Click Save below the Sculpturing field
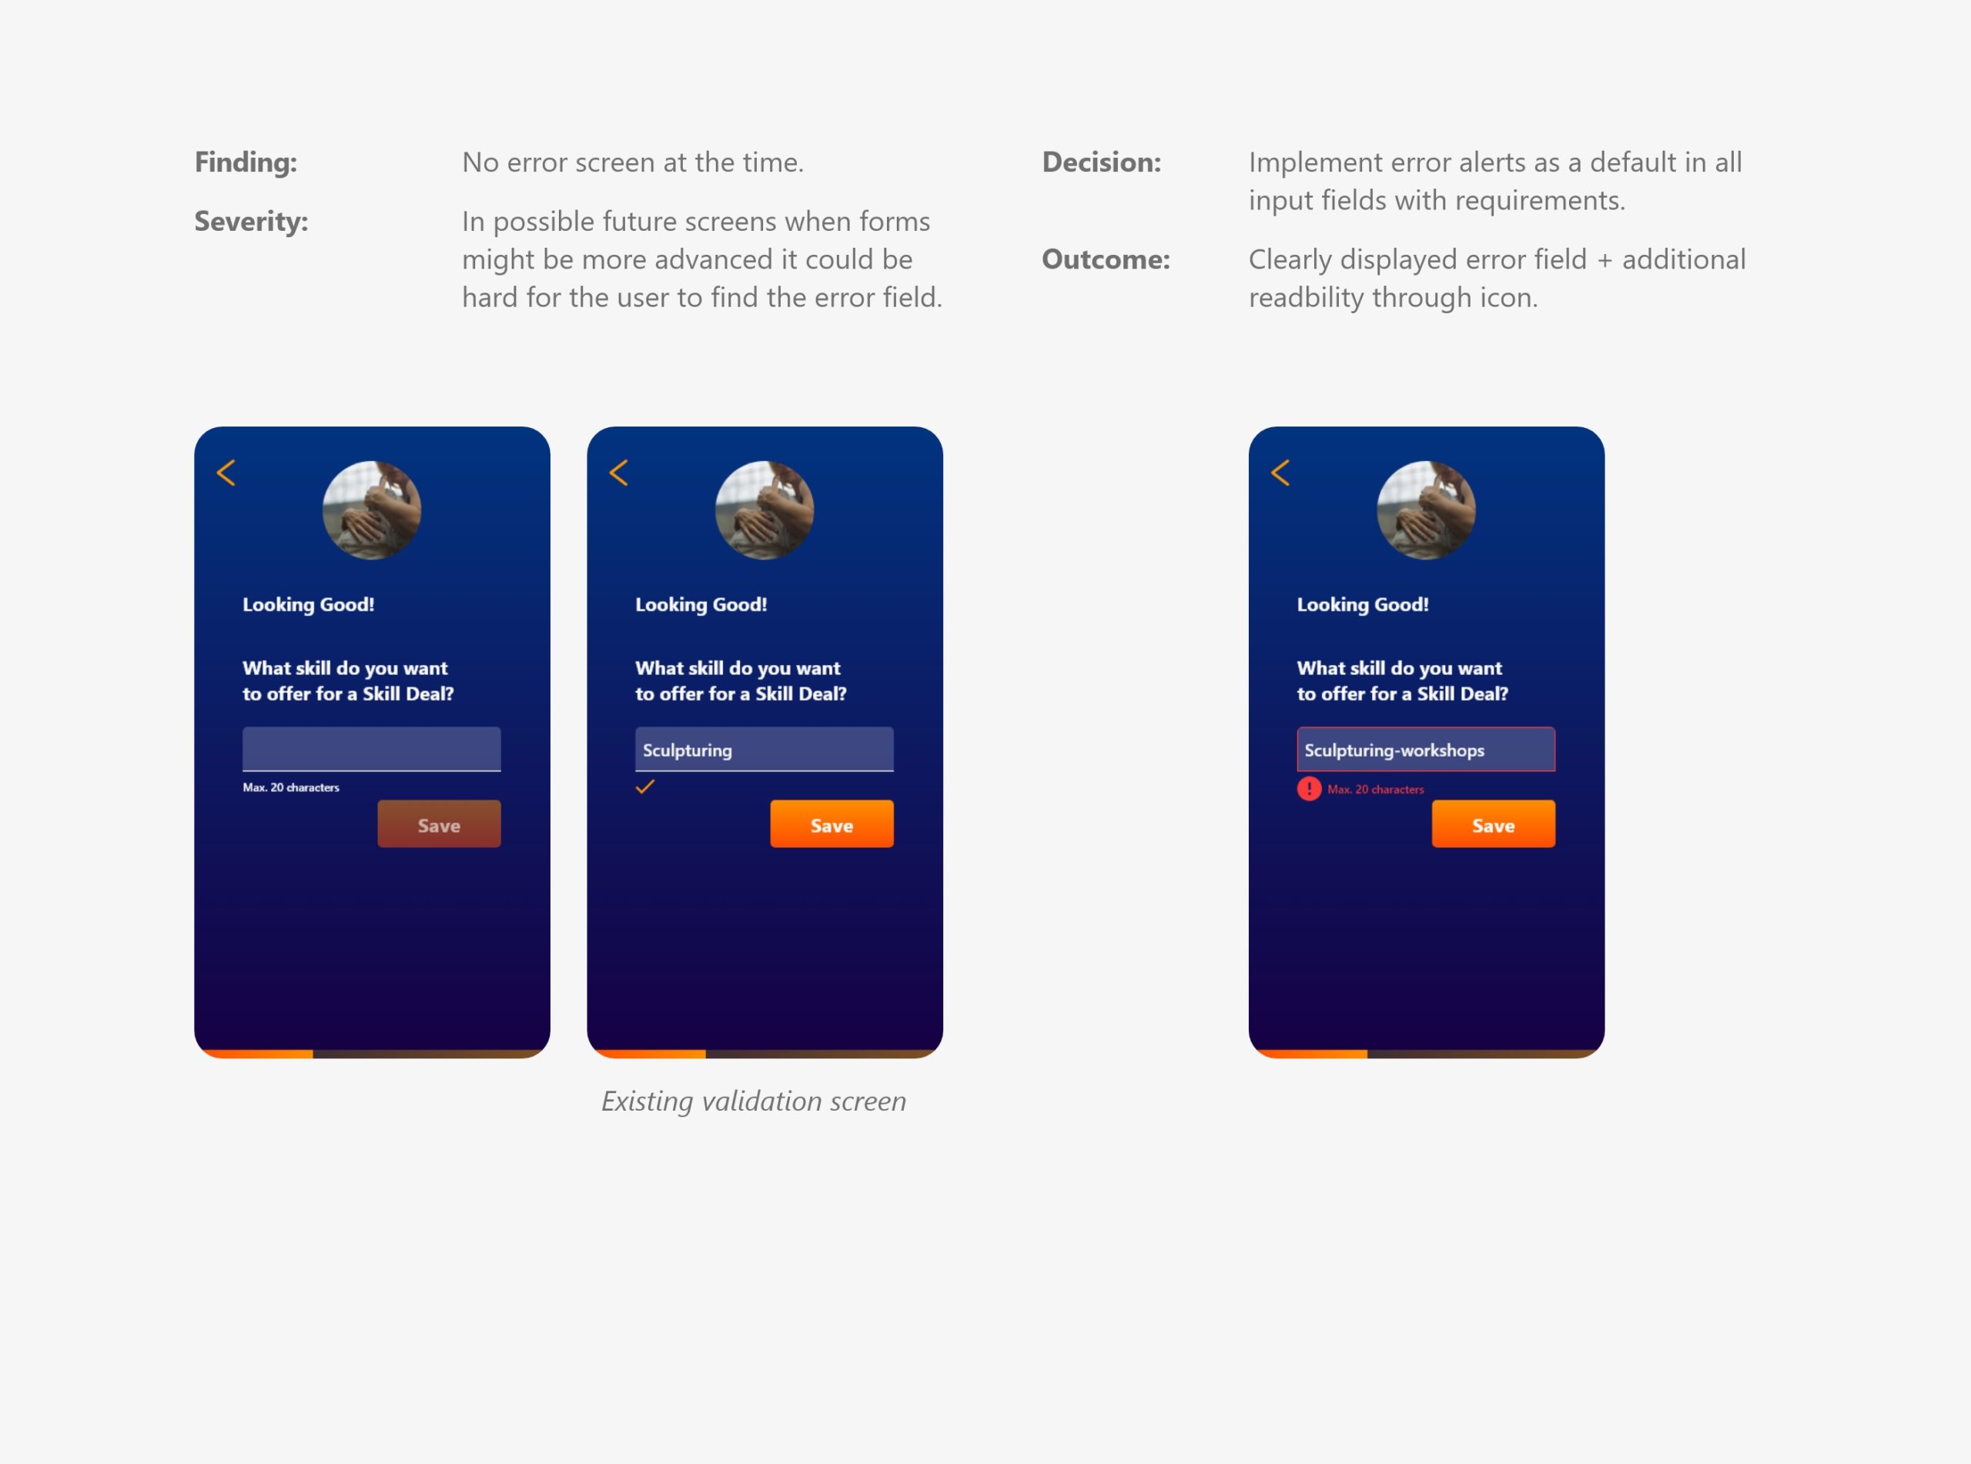This screenshot has height=1464, width=1971. [832, 824]
